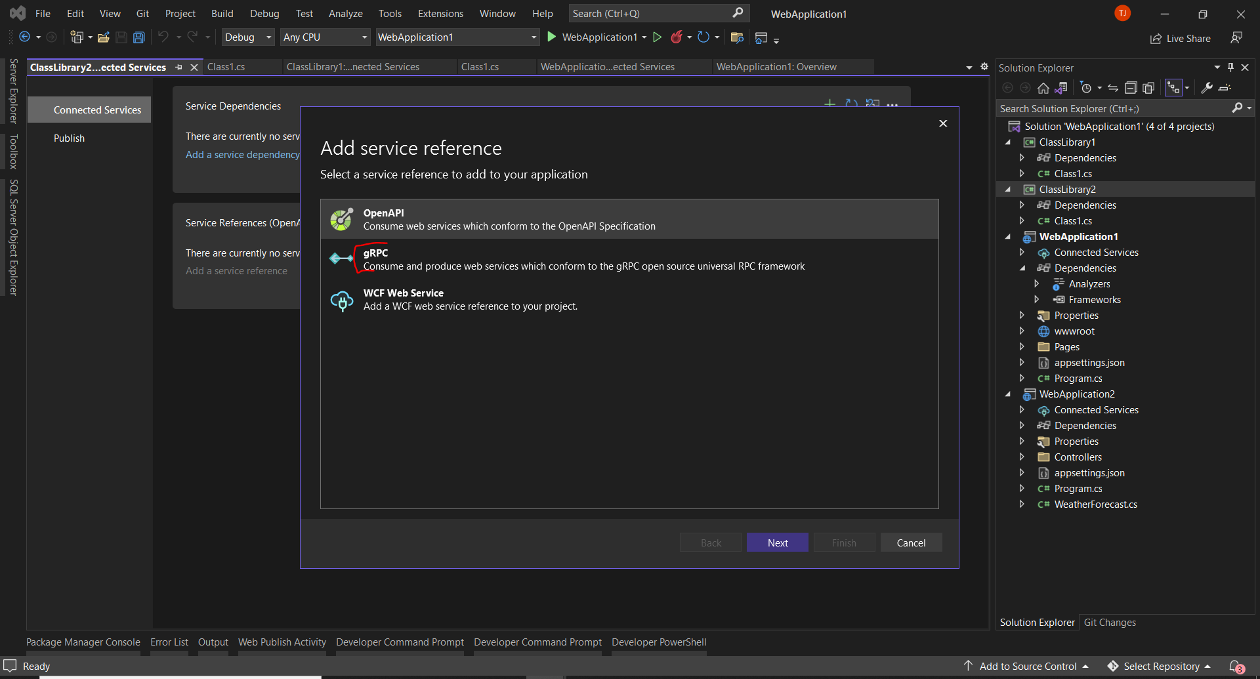Click the Home icon in Solution Explorer toolbar
Screen dimensions: 1260x679
(1043, 88)
